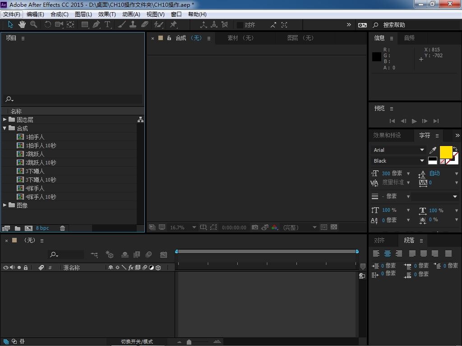Select the Eraser tool

(x=145, y=25)
